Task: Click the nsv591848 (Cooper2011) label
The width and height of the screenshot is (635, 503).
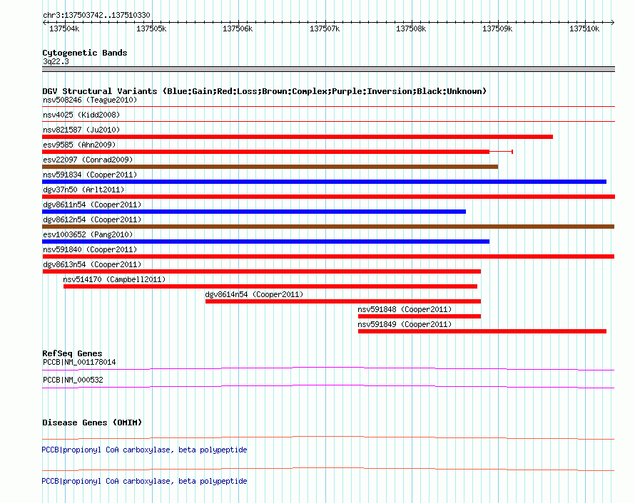Action: pos(405,309)
